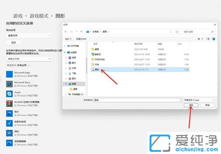Open the 桌面应用 dropdown

point(29,35)
